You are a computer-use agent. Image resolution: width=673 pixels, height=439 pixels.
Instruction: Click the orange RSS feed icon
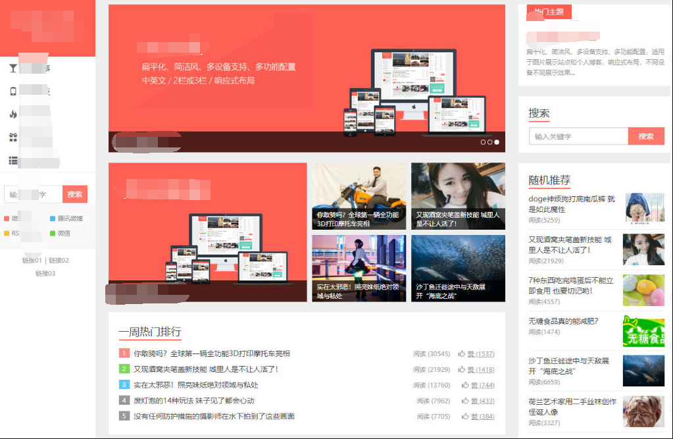coord(6,233)
